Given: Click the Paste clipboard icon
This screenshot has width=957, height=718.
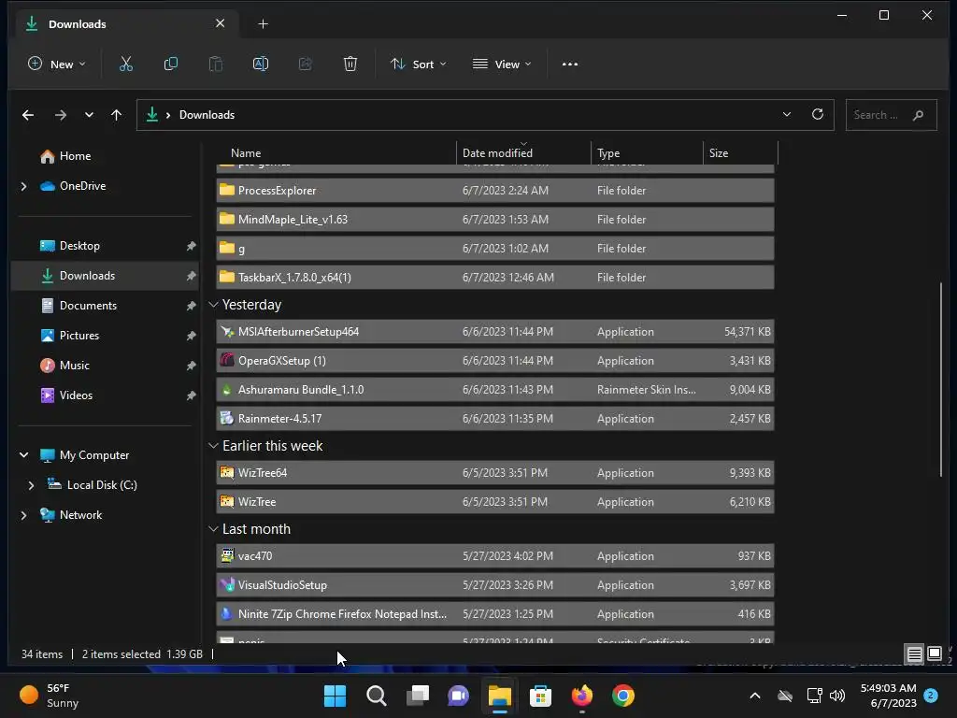Looking at the screenshot, I should (x=216, y=65).
